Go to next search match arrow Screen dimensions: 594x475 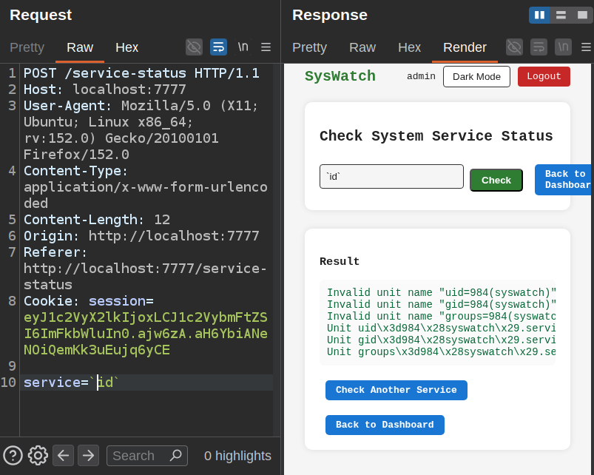[88, 455]
